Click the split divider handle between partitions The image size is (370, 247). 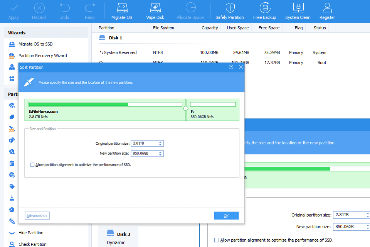(186, 108)
